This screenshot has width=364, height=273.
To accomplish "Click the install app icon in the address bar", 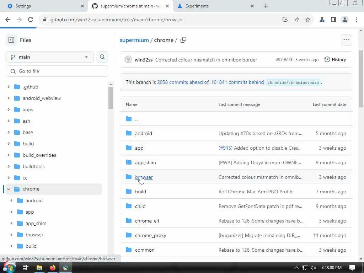I will pos(285,20).
